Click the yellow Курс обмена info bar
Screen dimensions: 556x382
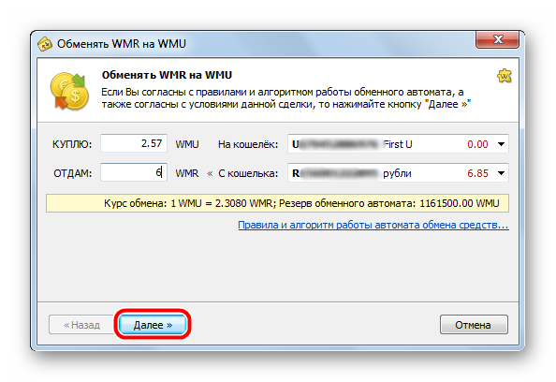pyautogui.click(x=277, y=203)
